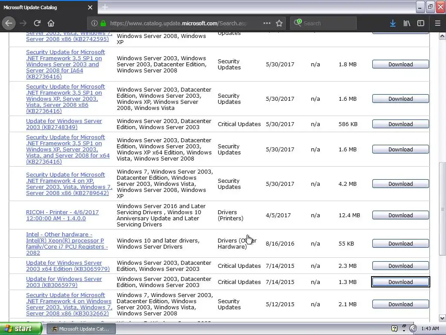Click the search engine magnifier icon
Screen dimensions: 446x335
(x=297, y=23)
